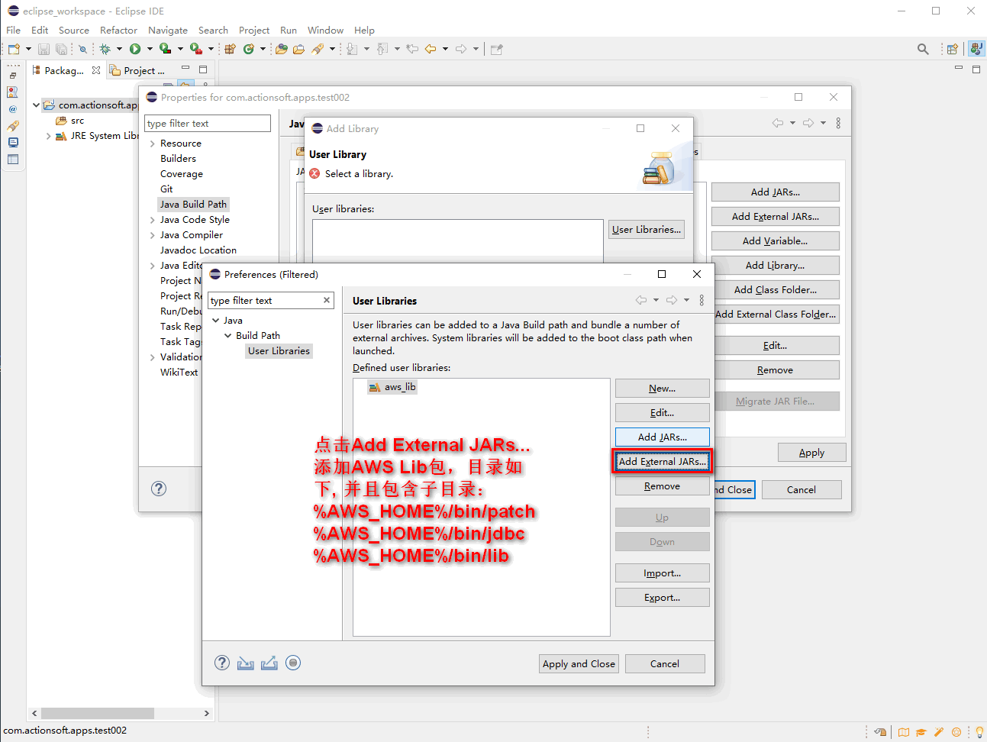Click the Add External JARs... button in Preferences
This screenshot has height=742, width=987.
point(662,461)
